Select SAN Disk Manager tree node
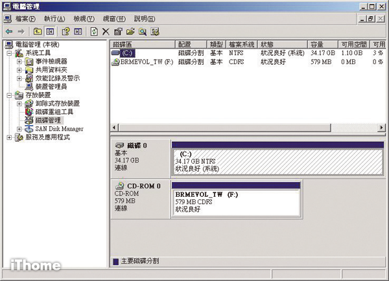This screenshot has height=281, width=389. [58, 128]
